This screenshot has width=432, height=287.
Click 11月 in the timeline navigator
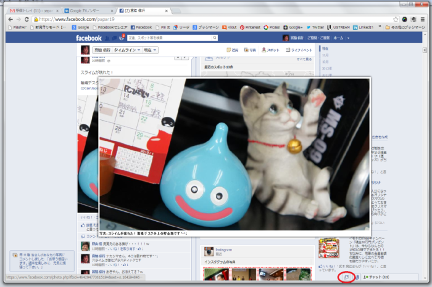(x=325, y=55)
